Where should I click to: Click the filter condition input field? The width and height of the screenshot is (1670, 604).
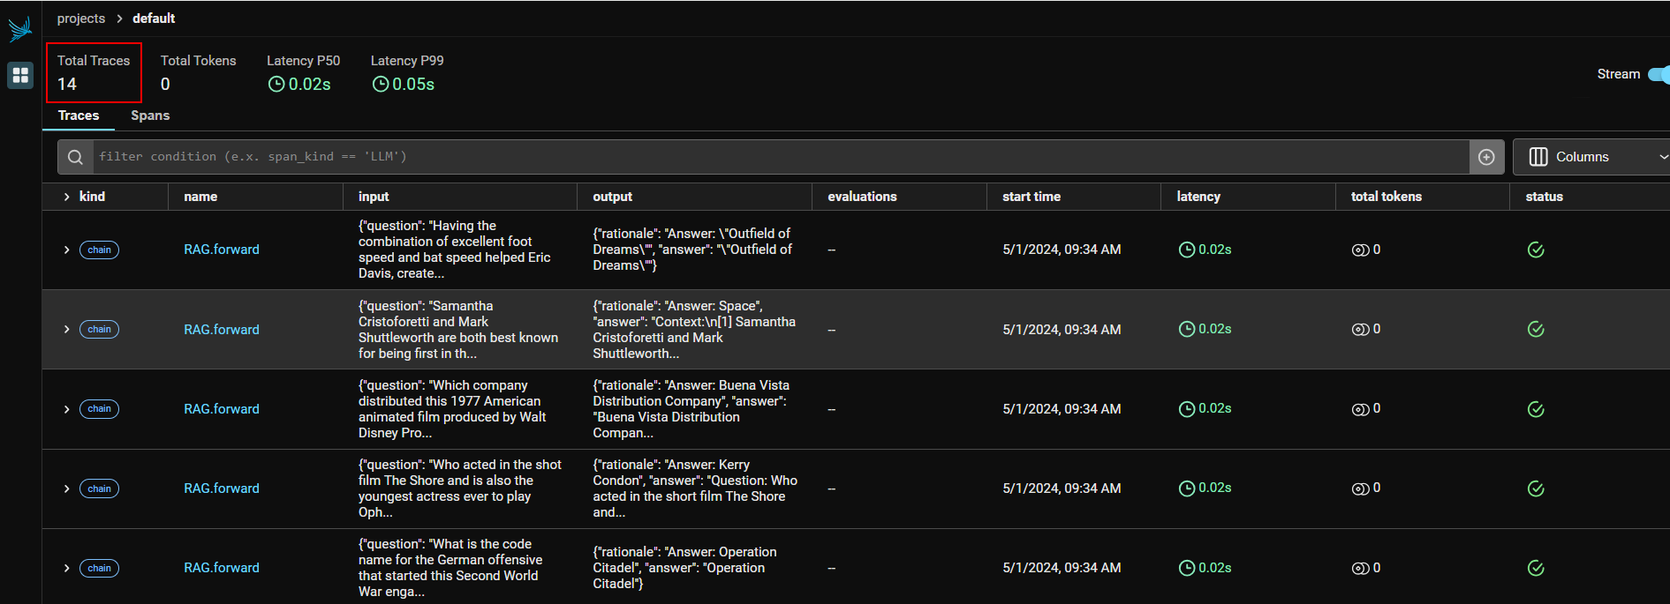pyautogui.click(x=777, y=157)
